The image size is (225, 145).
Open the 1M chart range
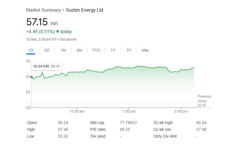[63, 51]
